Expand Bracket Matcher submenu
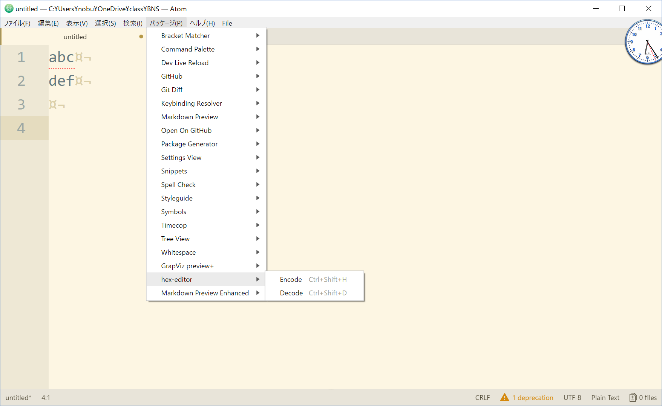The image size is (662, 406). click(206, 35)
